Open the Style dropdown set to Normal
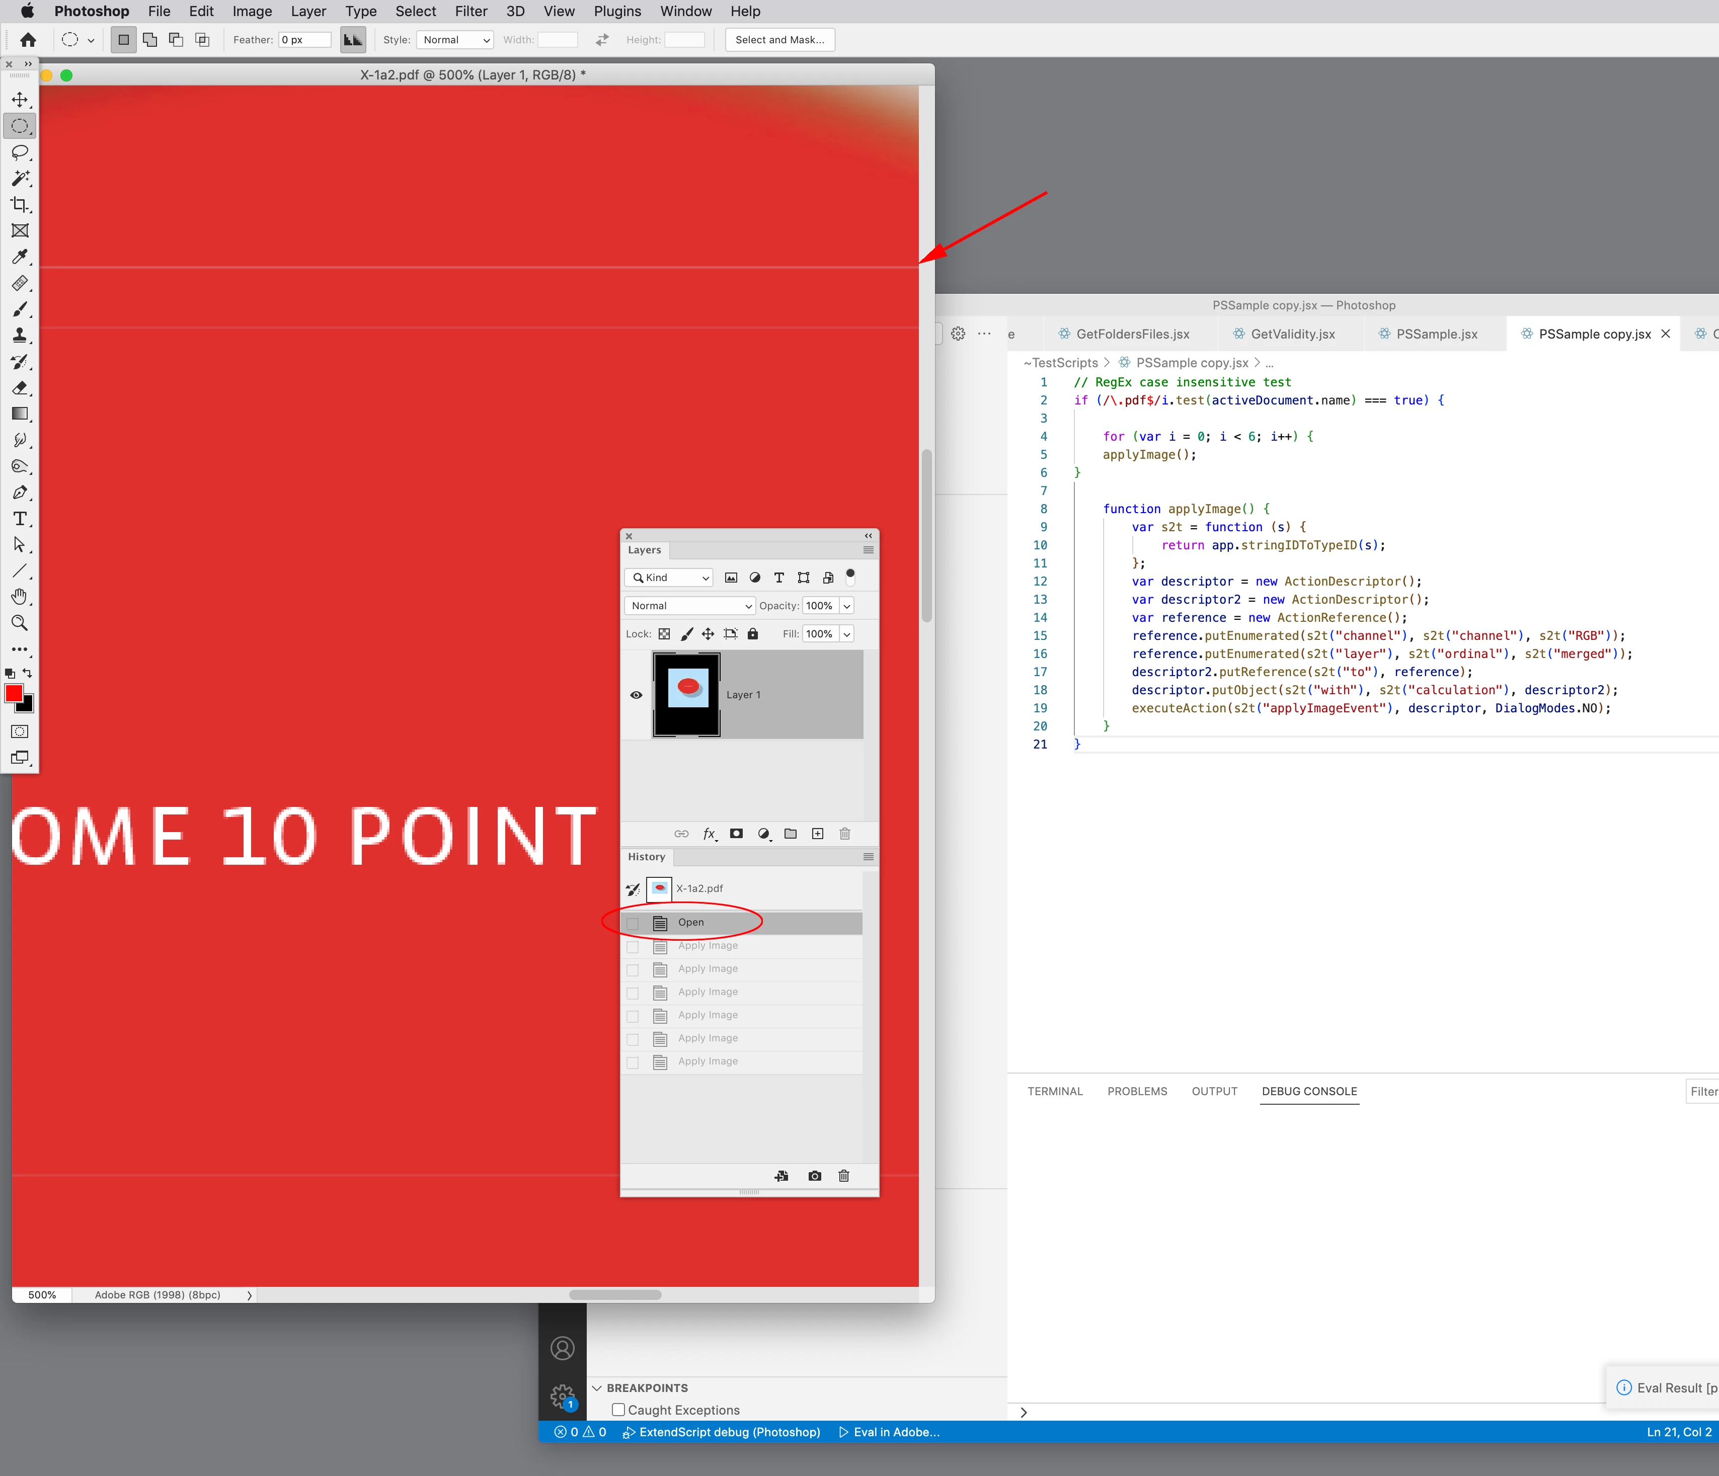The image size is (1719, 1476). [454, 40]
